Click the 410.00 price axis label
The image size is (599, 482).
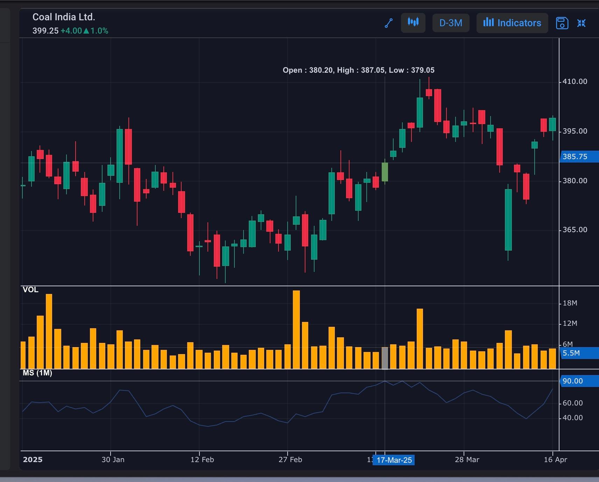[575, 81]
